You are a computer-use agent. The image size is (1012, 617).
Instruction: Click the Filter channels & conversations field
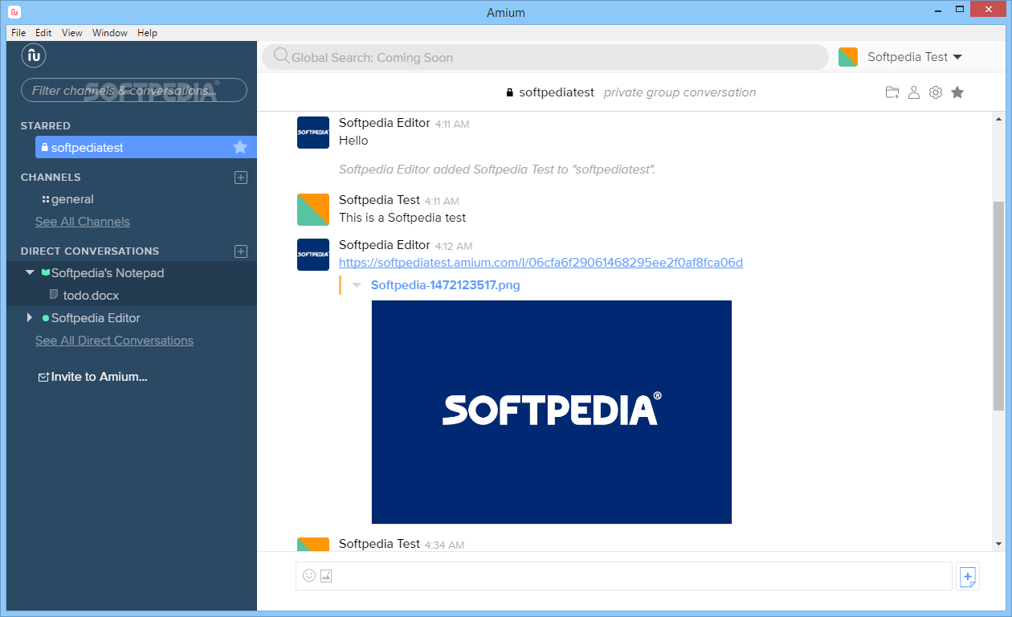[x=133, y=90]
